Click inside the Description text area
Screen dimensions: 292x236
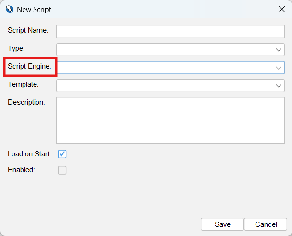pyautogui.click(x=170, y=120)
